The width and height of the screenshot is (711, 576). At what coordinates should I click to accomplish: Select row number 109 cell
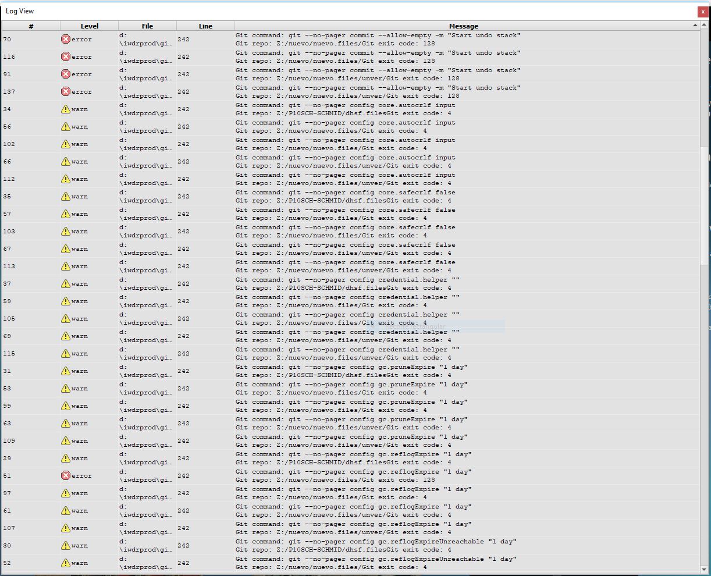point(31,441)
